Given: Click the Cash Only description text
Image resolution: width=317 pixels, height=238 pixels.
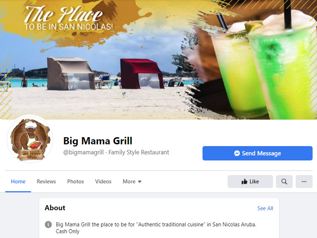Looking at the screenshot, I should coord(67,231).
